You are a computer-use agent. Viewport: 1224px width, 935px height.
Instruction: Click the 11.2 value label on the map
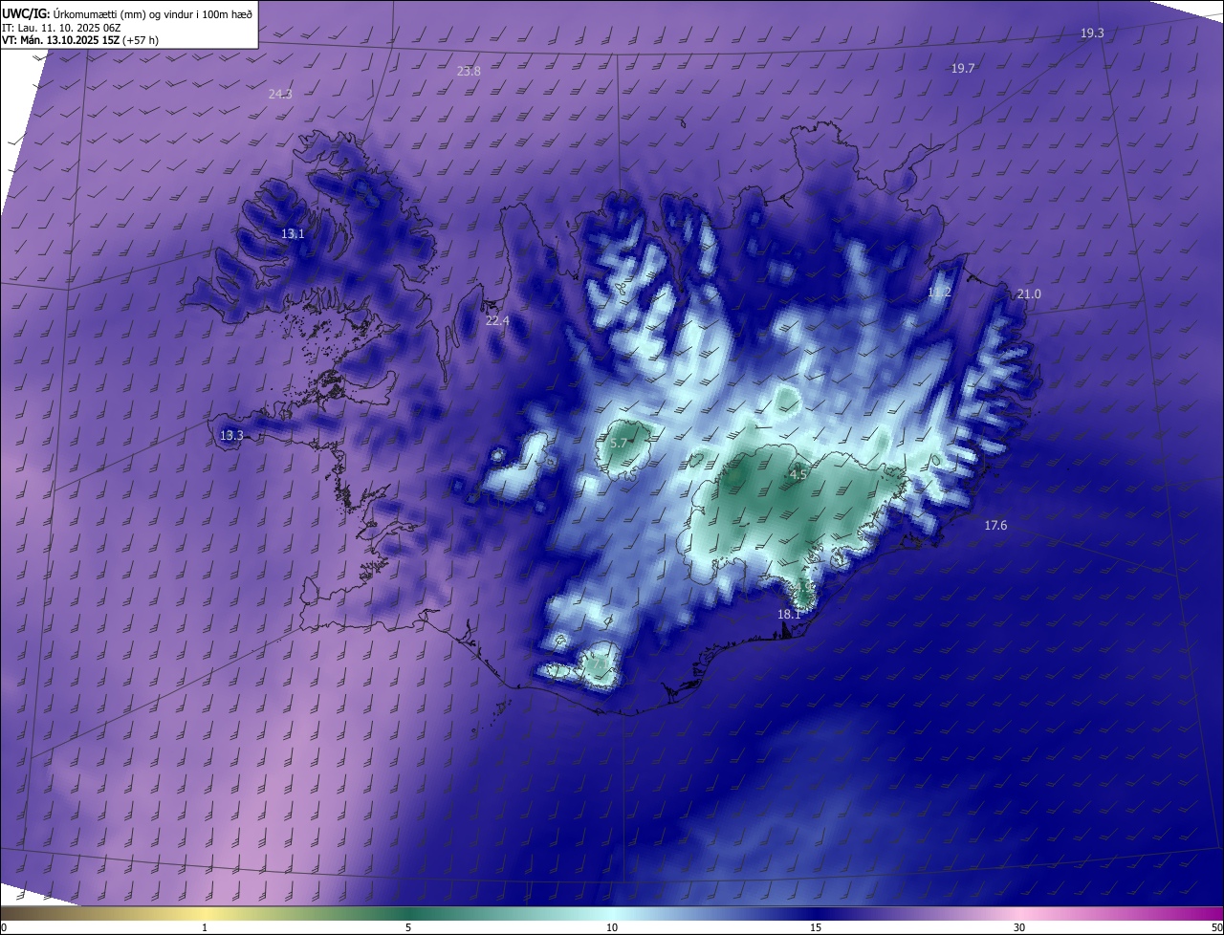940,293
